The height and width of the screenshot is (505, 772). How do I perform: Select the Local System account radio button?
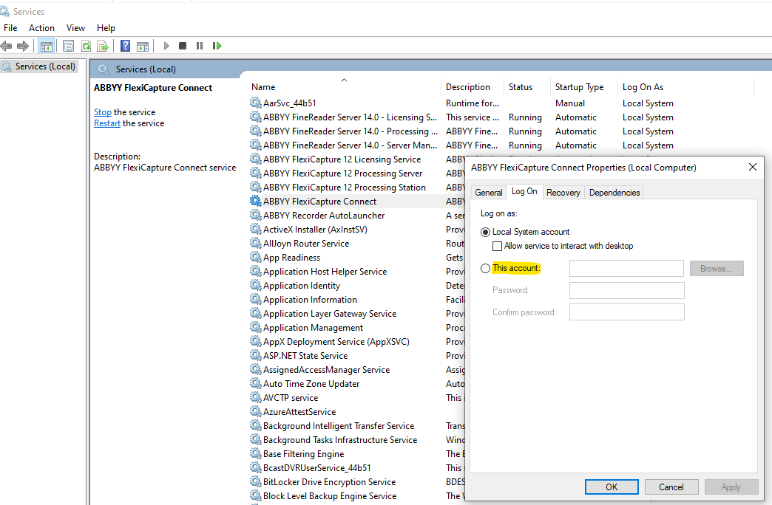point(485,232)
